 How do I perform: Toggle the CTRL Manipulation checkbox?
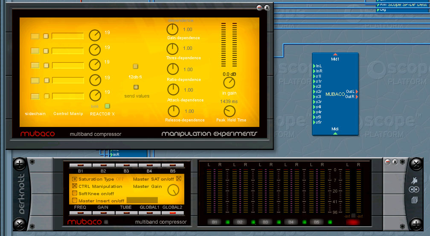pyautogui.click(x=75, y=186)
